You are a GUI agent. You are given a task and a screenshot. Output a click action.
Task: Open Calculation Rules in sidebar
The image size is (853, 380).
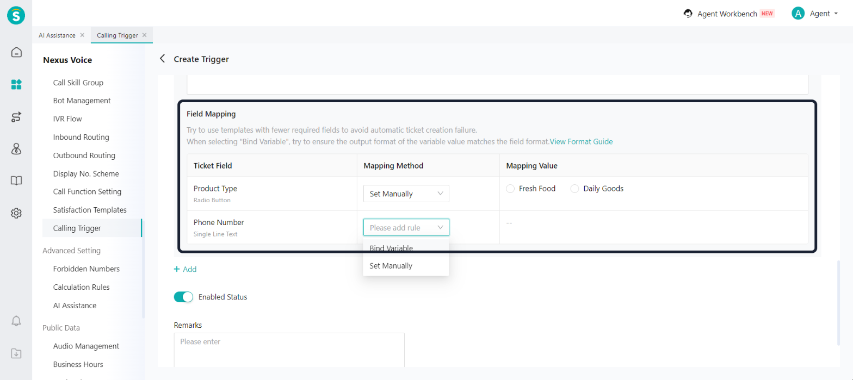click(82, 287)
